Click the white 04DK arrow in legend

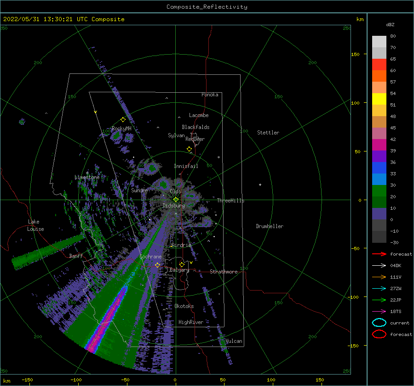379,266
